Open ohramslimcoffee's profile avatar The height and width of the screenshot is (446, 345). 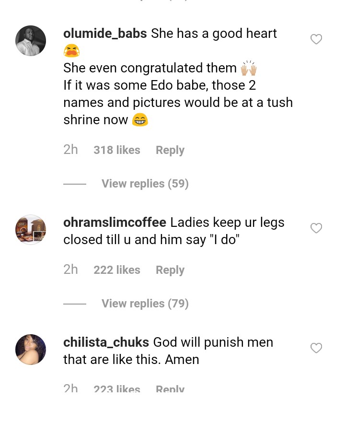pyautogui.click(x=31, y=230)
